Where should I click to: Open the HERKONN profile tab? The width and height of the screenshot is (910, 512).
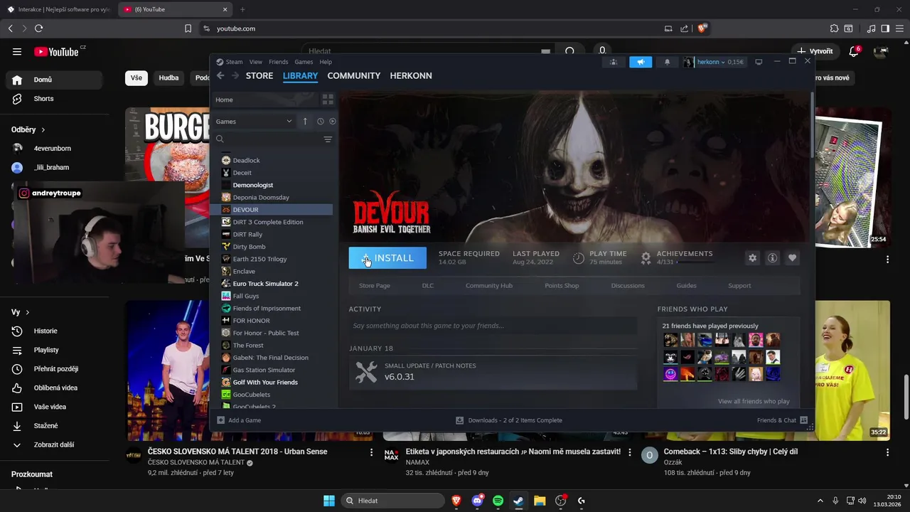411,75
